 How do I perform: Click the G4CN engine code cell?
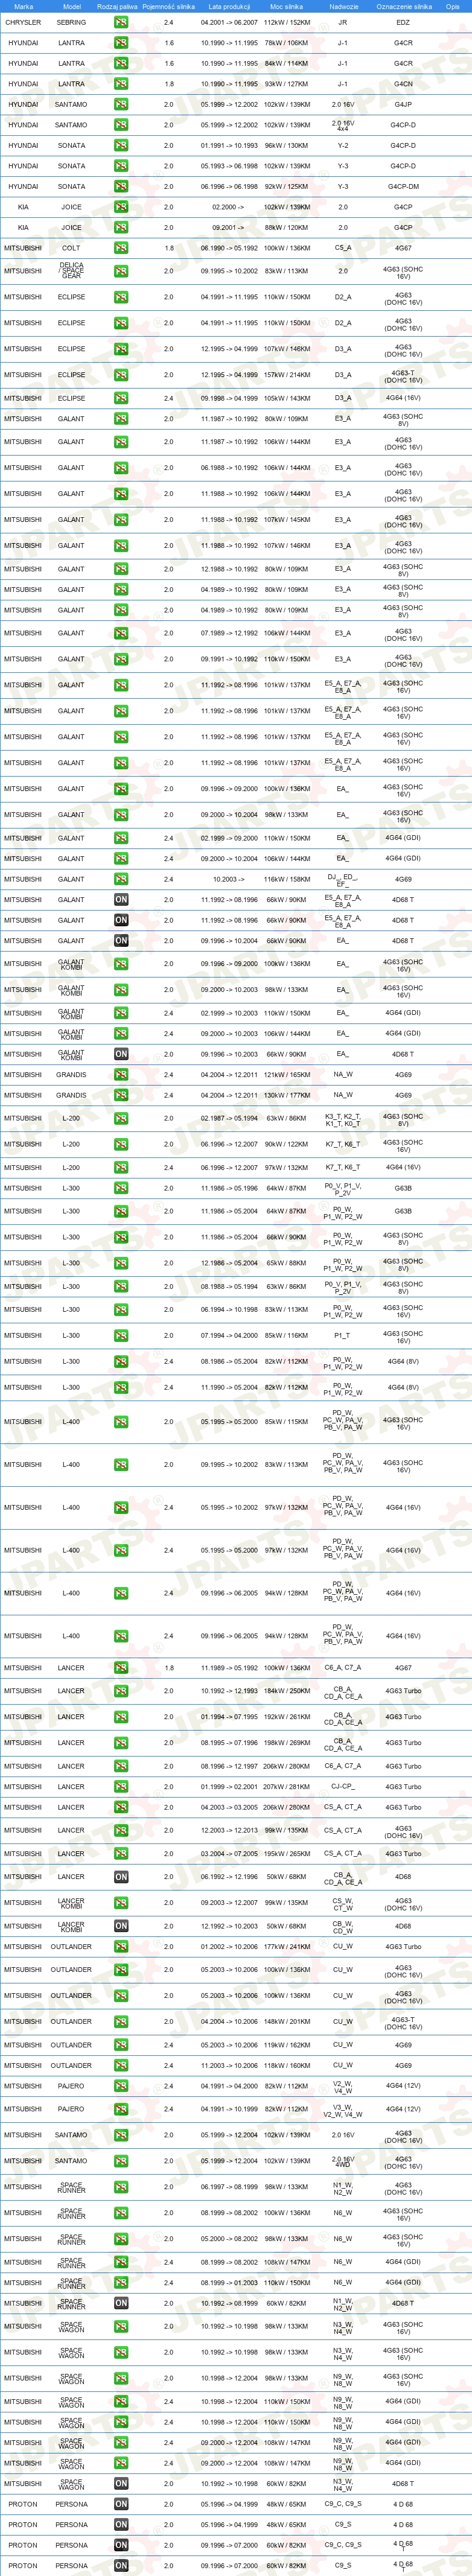tap(403, 84)
